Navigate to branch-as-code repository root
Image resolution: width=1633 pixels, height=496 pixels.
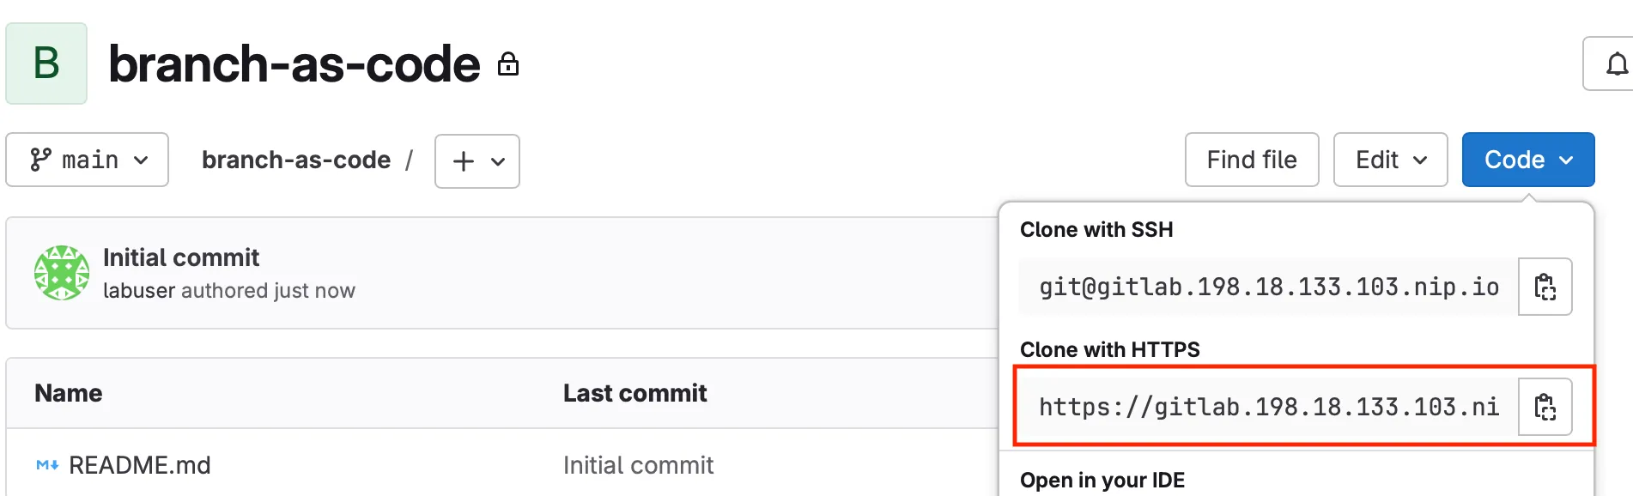296,160
